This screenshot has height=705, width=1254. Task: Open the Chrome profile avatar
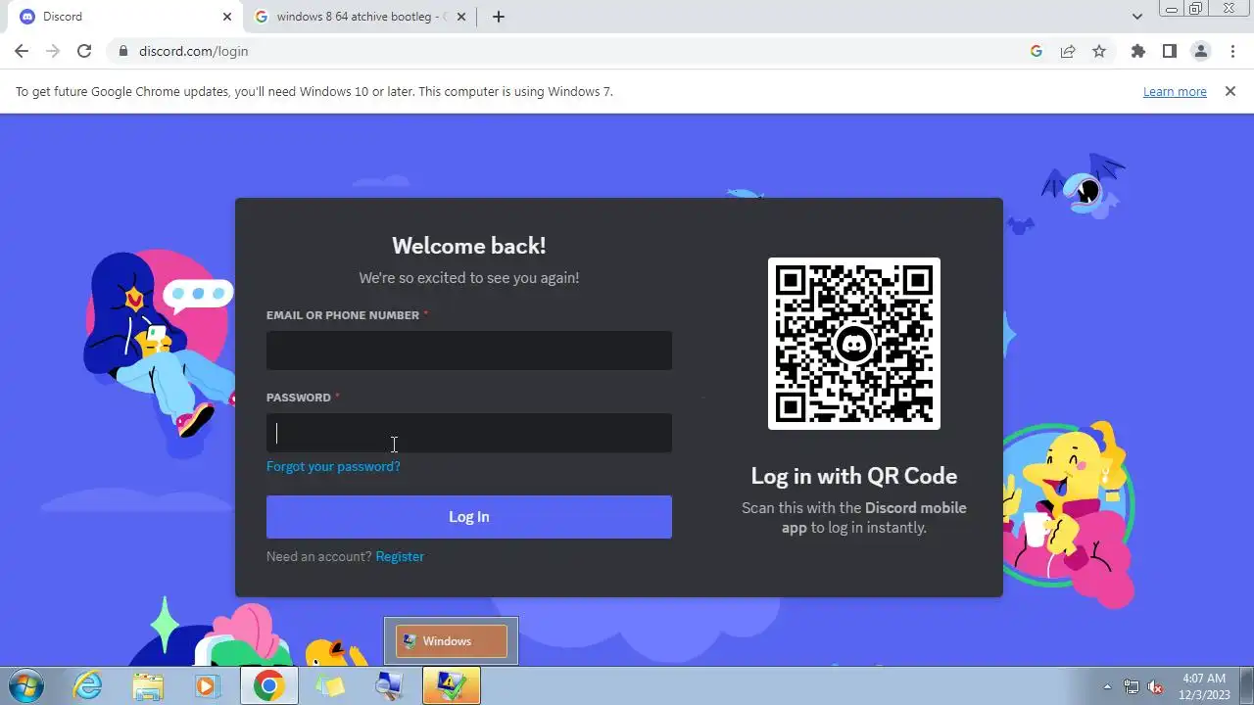point(1200,51)
